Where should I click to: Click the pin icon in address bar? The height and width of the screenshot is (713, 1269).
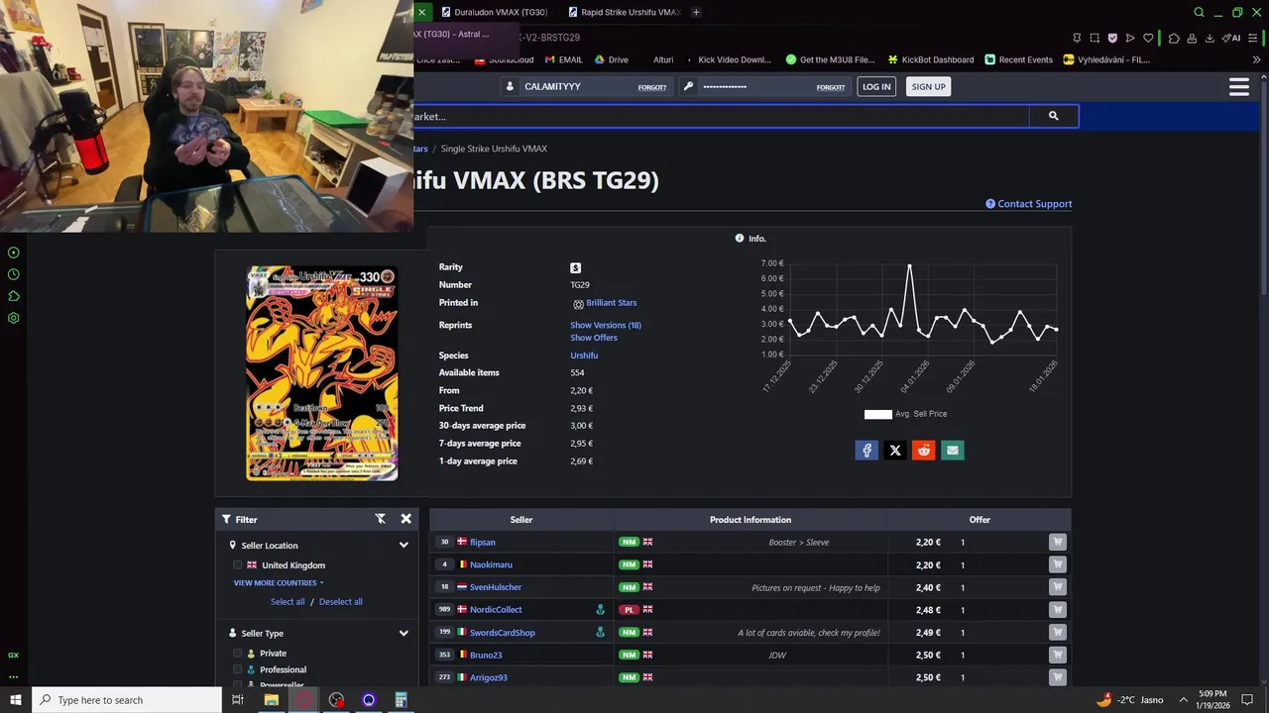[1077, 38]
